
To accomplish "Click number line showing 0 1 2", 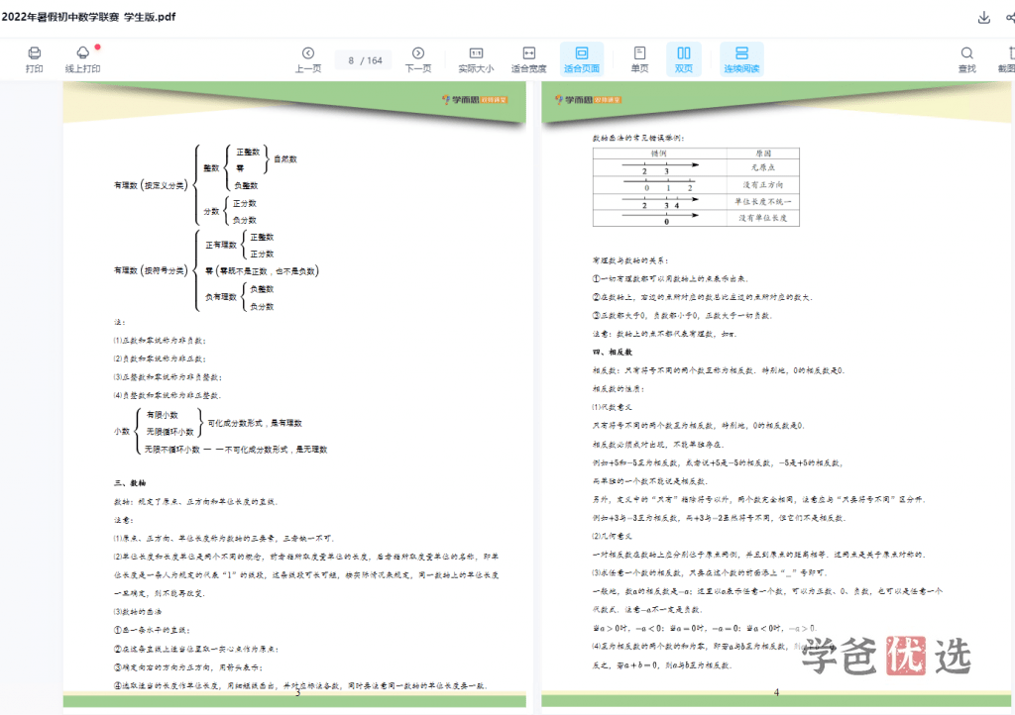I will (659, 184).
